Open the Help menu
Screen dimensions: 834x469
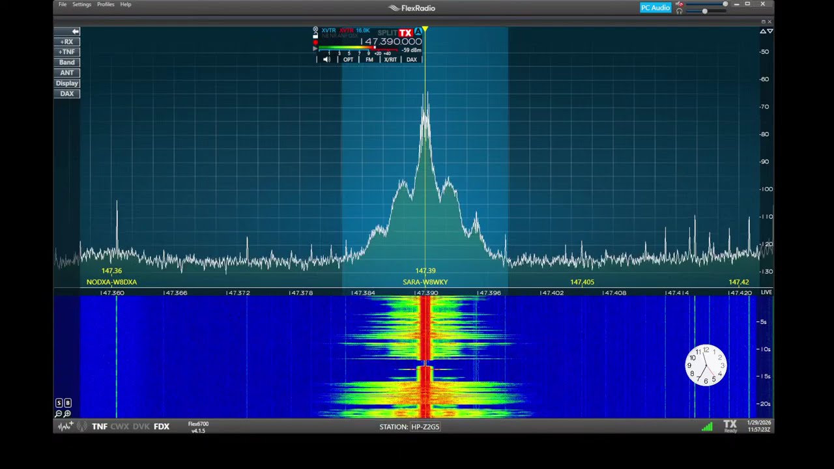click(x=126, y=5)
